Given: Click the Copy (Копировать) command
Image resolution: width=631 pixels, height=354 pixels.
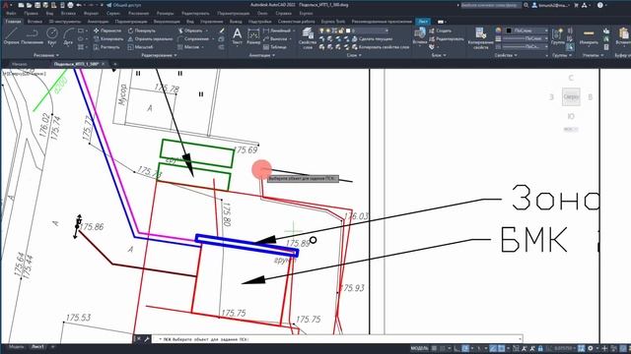Looking at the screenshot, I should (x=107, y=39).
